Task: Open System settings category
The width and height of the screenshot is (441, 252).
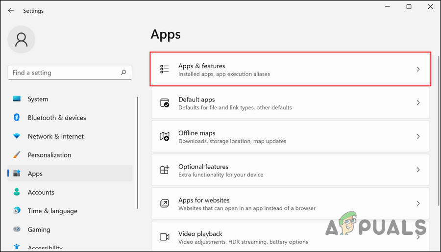Action: tap(70, 99)
